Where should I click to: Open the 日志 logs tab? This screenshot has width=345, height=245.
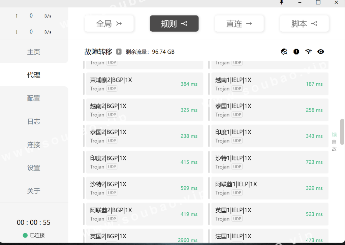(x=34, y=121)
